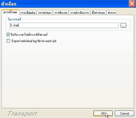
Task: Click the Transport logo
Action: pos(22,114)
